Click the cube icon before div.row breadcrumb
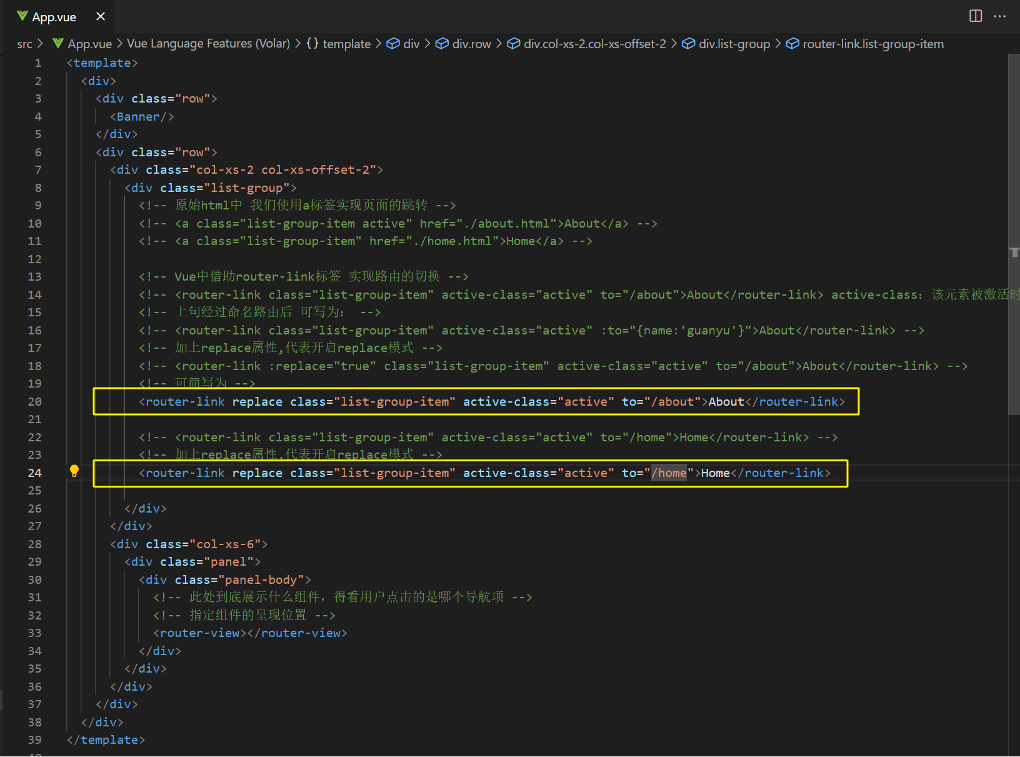Image resolution: width=1020 pixels, height=757 pixels. (x=442, y=43)
